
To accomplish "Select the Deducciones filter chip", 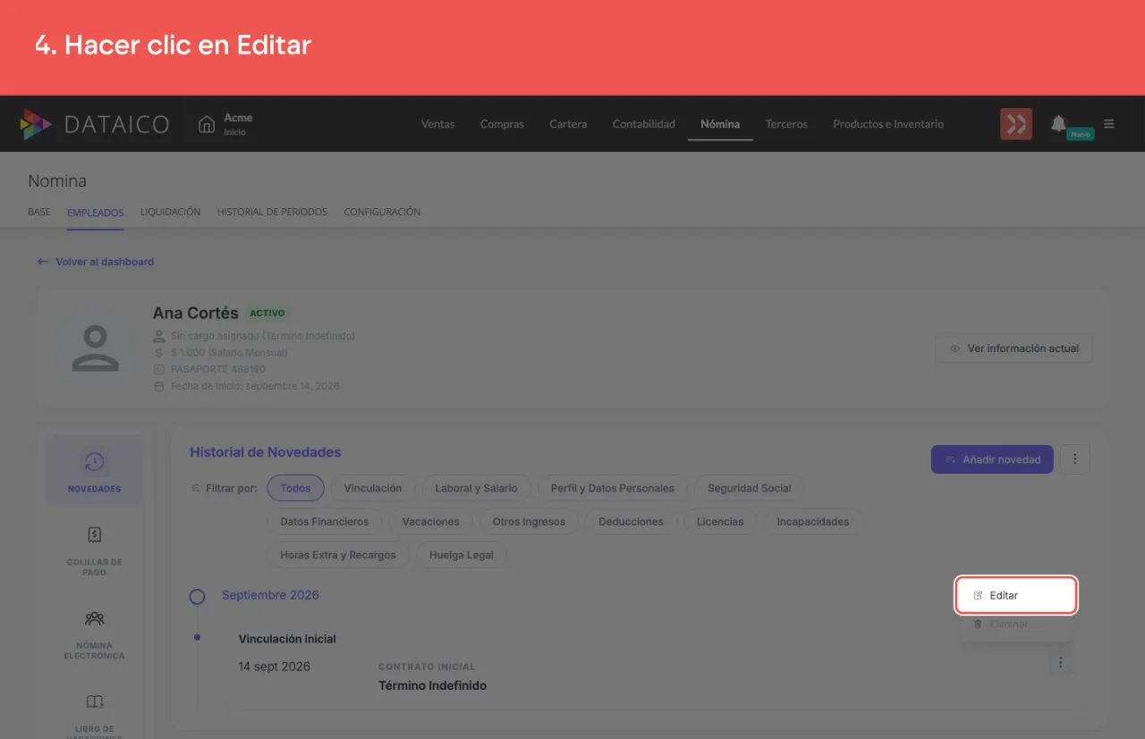I will pyautogui.click(x=631, y=522).
